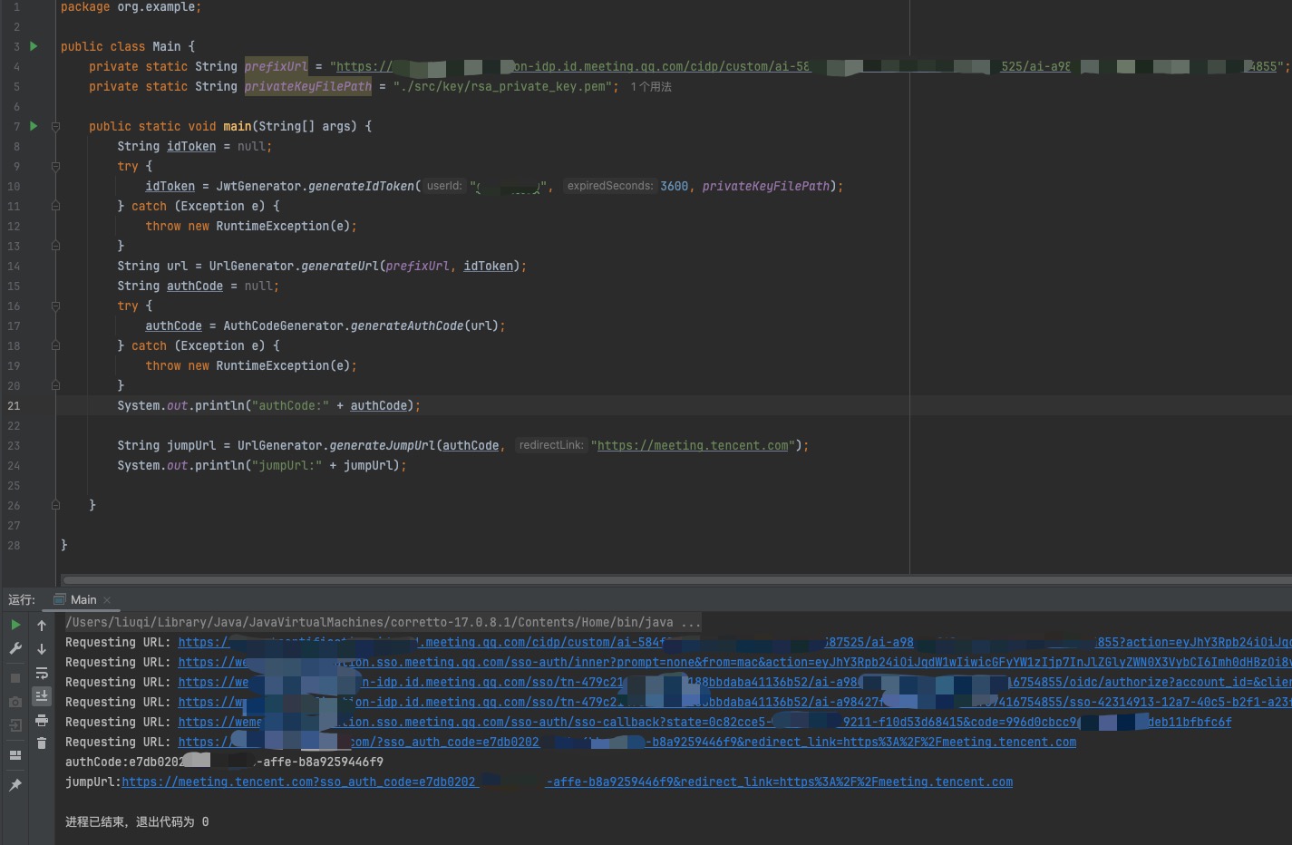The height and width of the screenshot is (845, 1292).
Task: Click the line number 21 in the gutter
Action: (14, 405)
